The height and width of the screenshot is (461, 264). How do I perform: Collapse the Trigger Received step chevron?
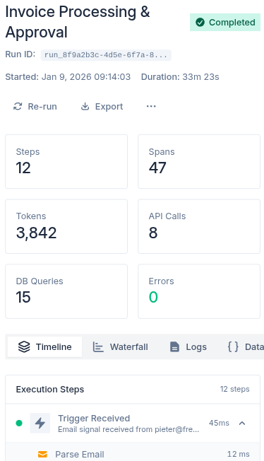point(242,423)
